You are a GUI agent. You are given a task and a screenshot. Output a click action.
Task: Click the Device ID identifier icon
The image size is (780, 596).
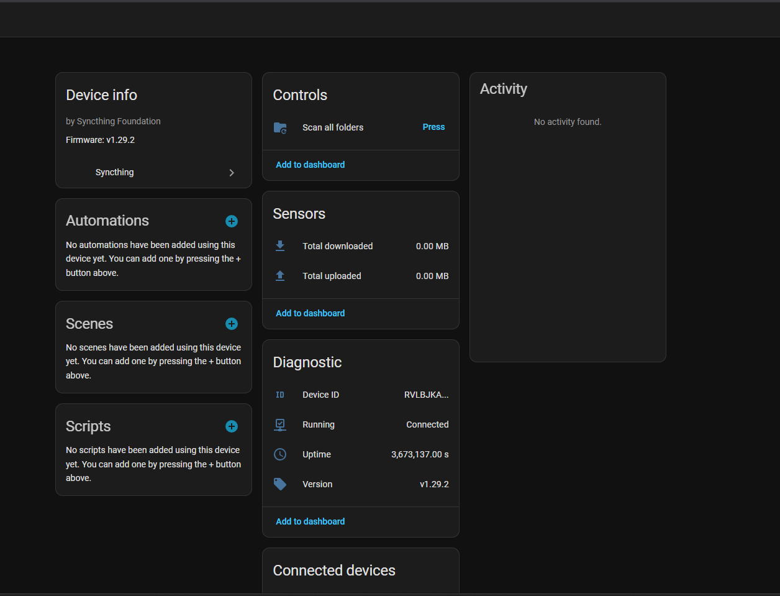click(x=280, y=395)
